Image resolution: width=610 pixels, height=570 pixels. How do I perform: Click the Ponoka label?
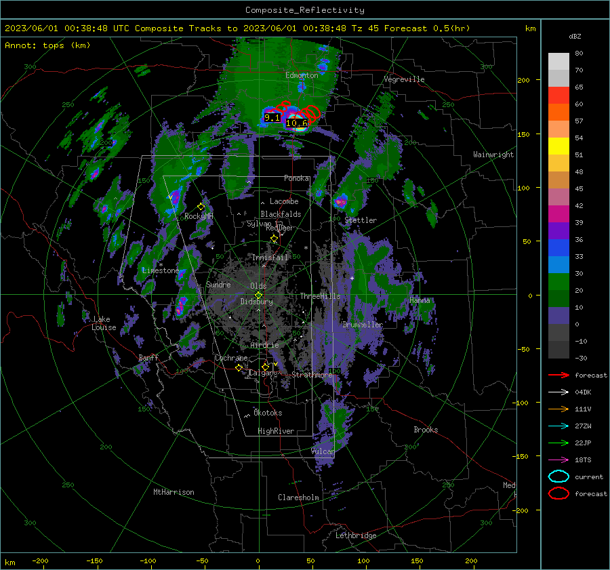click(x=296, y=178)
